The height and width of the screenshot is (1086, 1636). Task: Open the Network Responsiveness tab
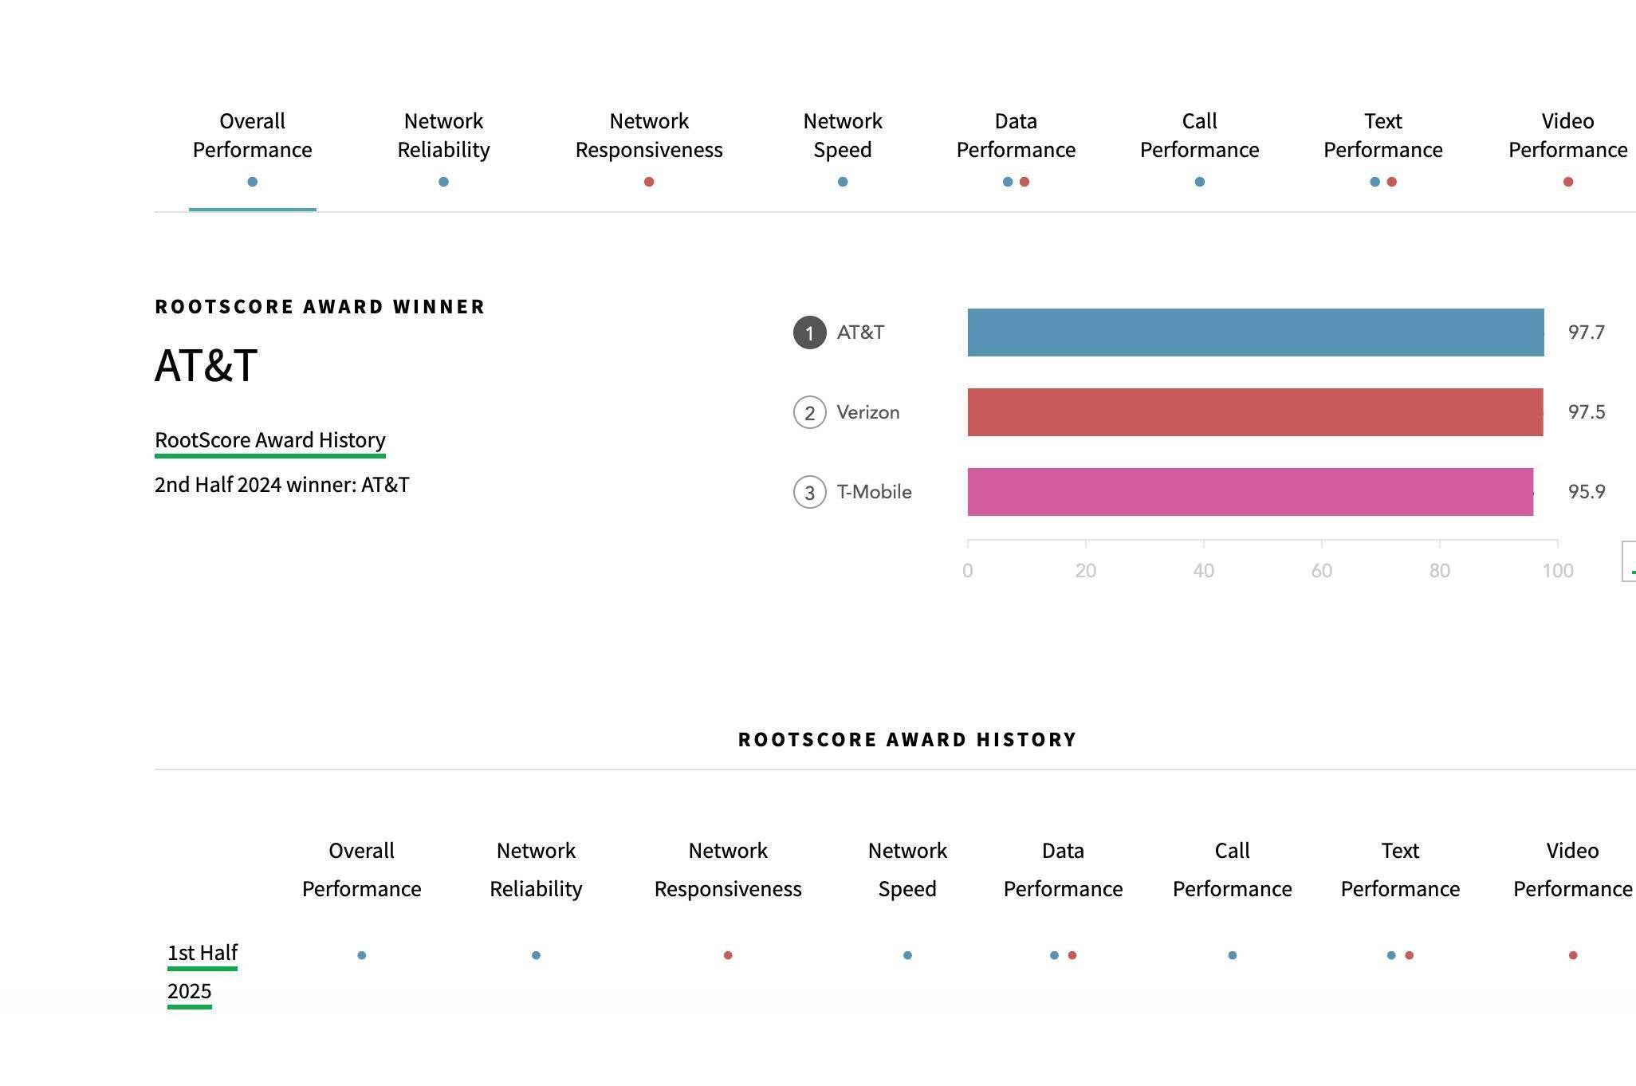(x=649, y=150)
